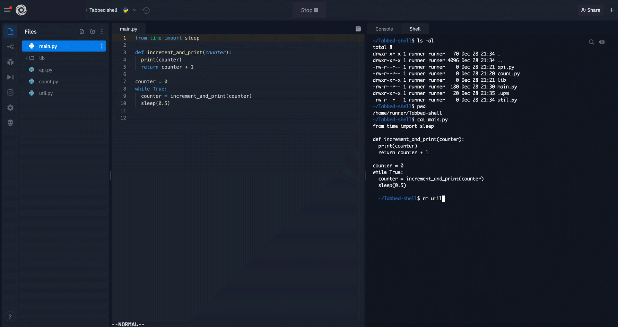The width and height of the screenshot is (618, 327).
Task: Stop the running program
Action: pyautogui.click(x=310, y=10)
